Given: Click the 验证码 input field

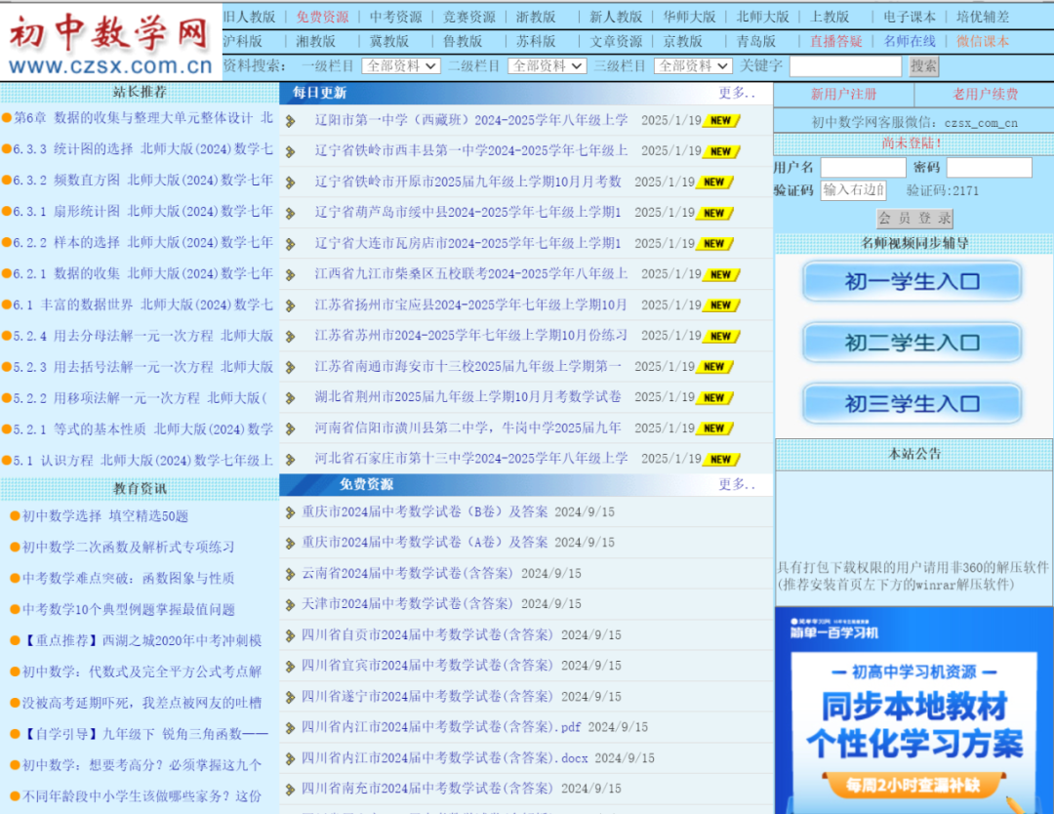Looking at the screenshot, I should pyautogui.click(x=853, y=190).
